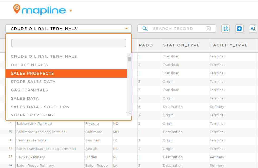Select BakkenLink Rail Hub cell

(50, 124)
